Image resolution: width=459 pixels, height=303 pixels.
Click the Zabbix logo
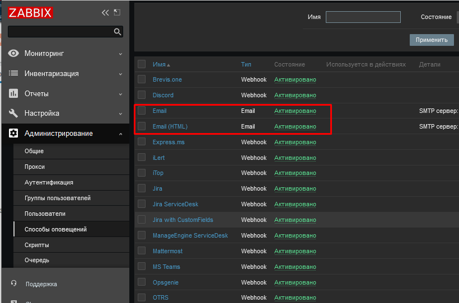click(31, 12)
